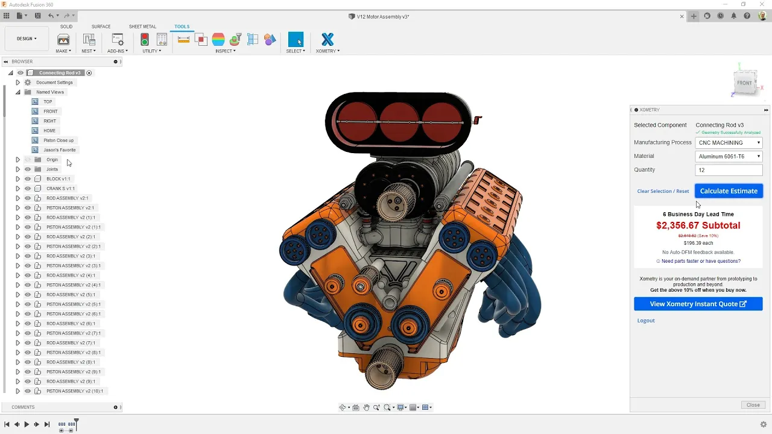Activate Connecting Rod v3 radio button
Image resolution: width=772 pixels, height=434 pixels.
pos(89,73)
